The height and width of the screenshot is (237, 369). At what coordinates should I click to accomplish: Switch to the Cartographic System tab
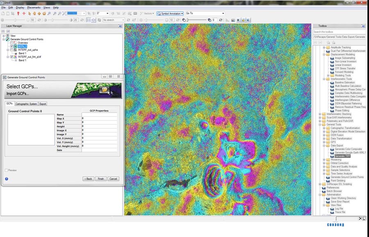click(x=26, y=104)
